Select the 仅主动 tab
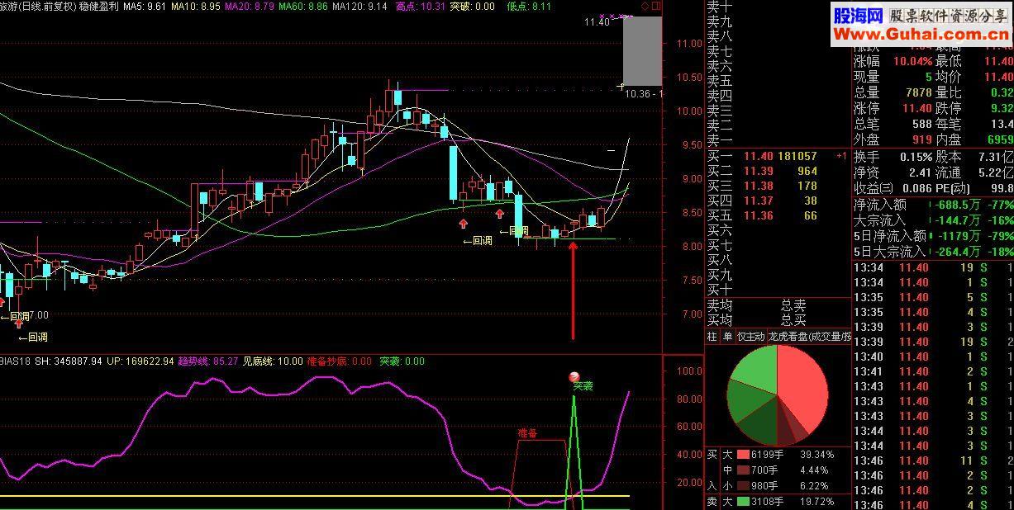 coord(750,337)
